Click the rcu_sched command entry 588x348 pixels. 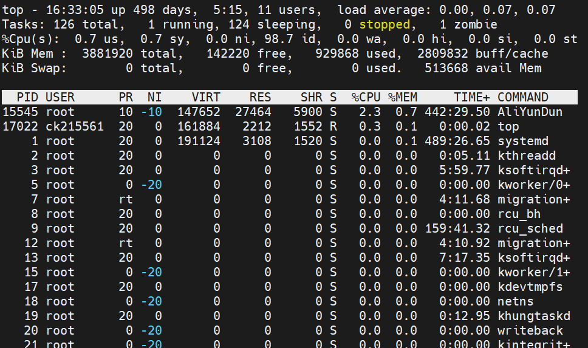click(530, 228)
